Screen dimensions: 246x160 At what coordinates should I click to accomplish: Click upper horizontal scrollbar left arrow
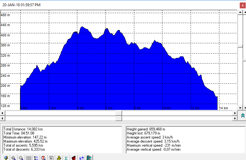(x=3, y=113)
